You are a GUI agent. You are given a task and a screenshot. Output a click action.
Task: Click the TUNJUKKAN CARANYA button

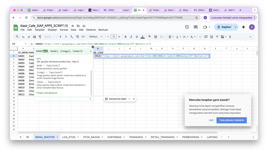pos(231,120)
